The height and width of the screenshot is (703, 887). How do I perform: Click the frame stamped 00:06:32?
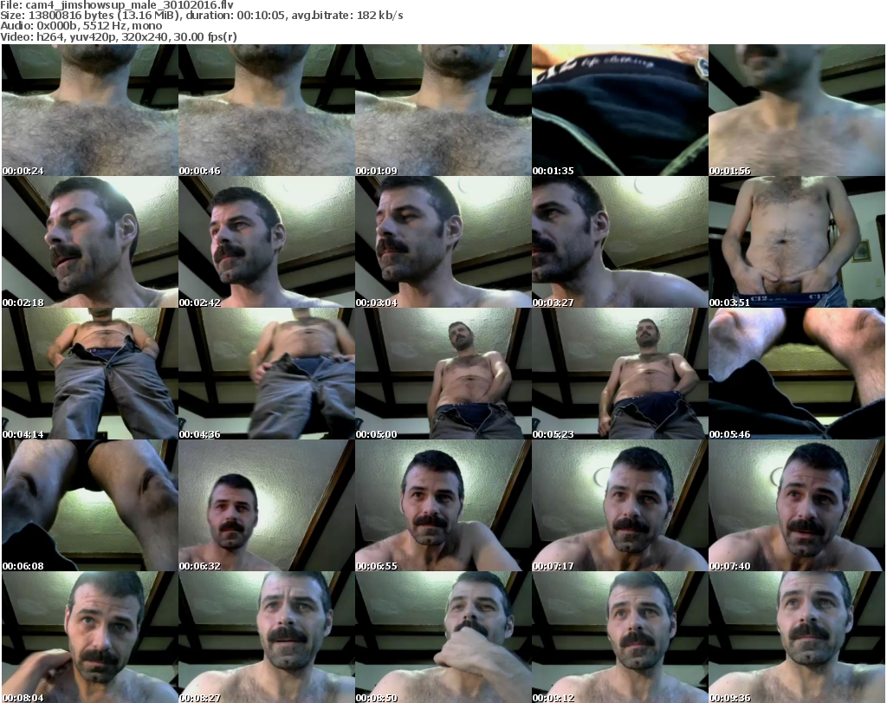267,504
